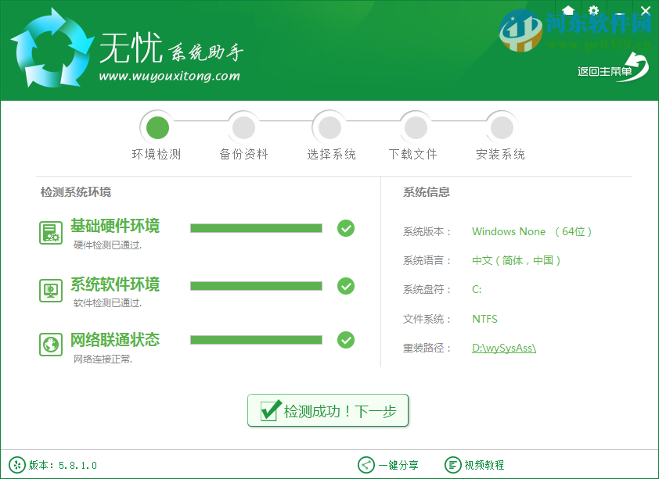Click the hardware detection progress bar
The image size is (659, 479).
click(256, 228)
